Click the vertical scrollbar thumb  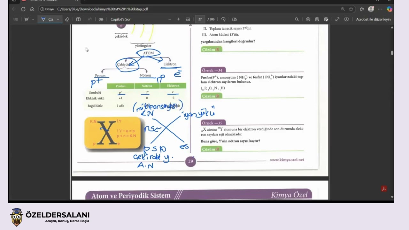tap(392, 53)
